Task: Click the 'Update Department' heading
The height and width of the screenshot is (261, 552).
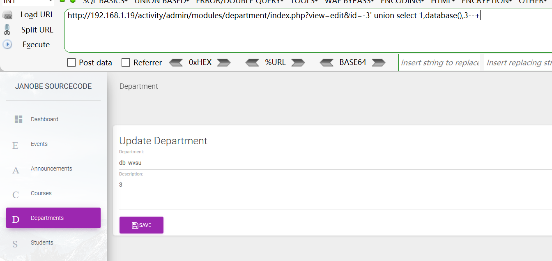Action: pos(163,141)
